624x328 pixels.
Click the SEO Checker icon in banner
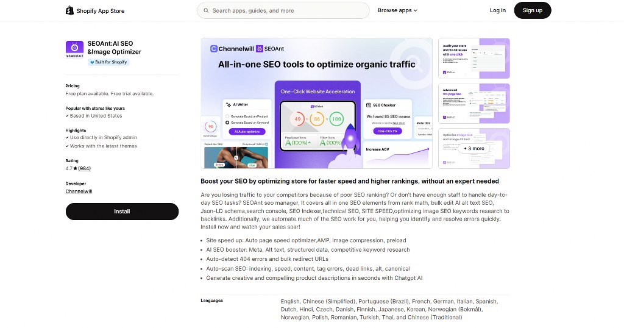pos(369,105)
